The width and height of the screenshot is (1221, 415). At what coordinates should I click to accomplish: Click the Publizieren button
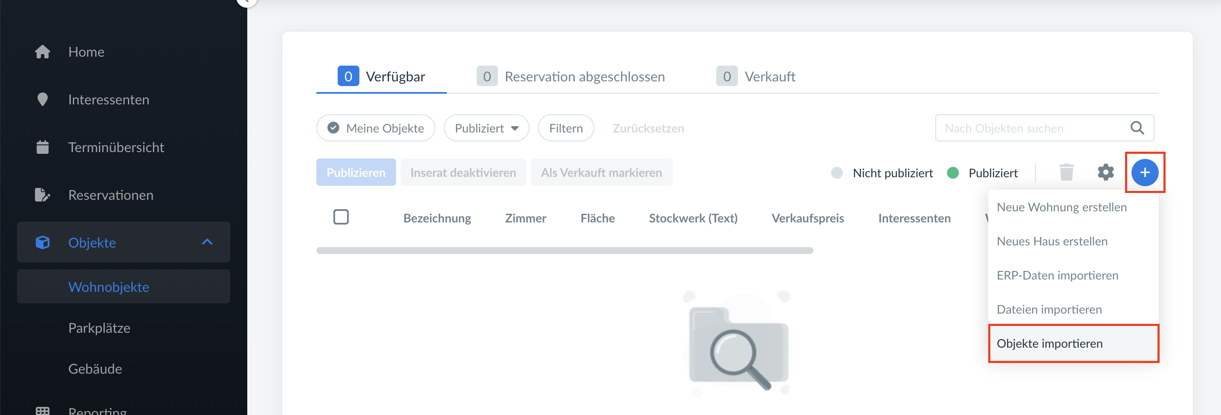tap(356, 172)
